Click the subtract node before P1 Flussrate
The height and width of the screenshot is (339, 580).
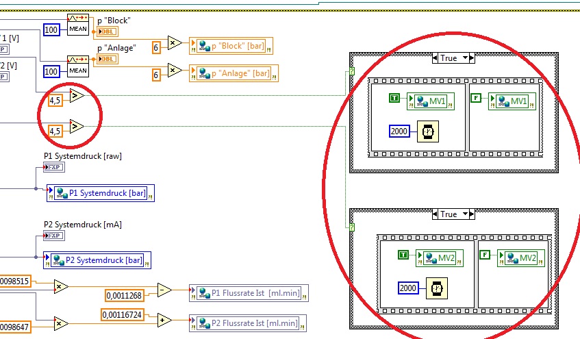tap(164, 290)
